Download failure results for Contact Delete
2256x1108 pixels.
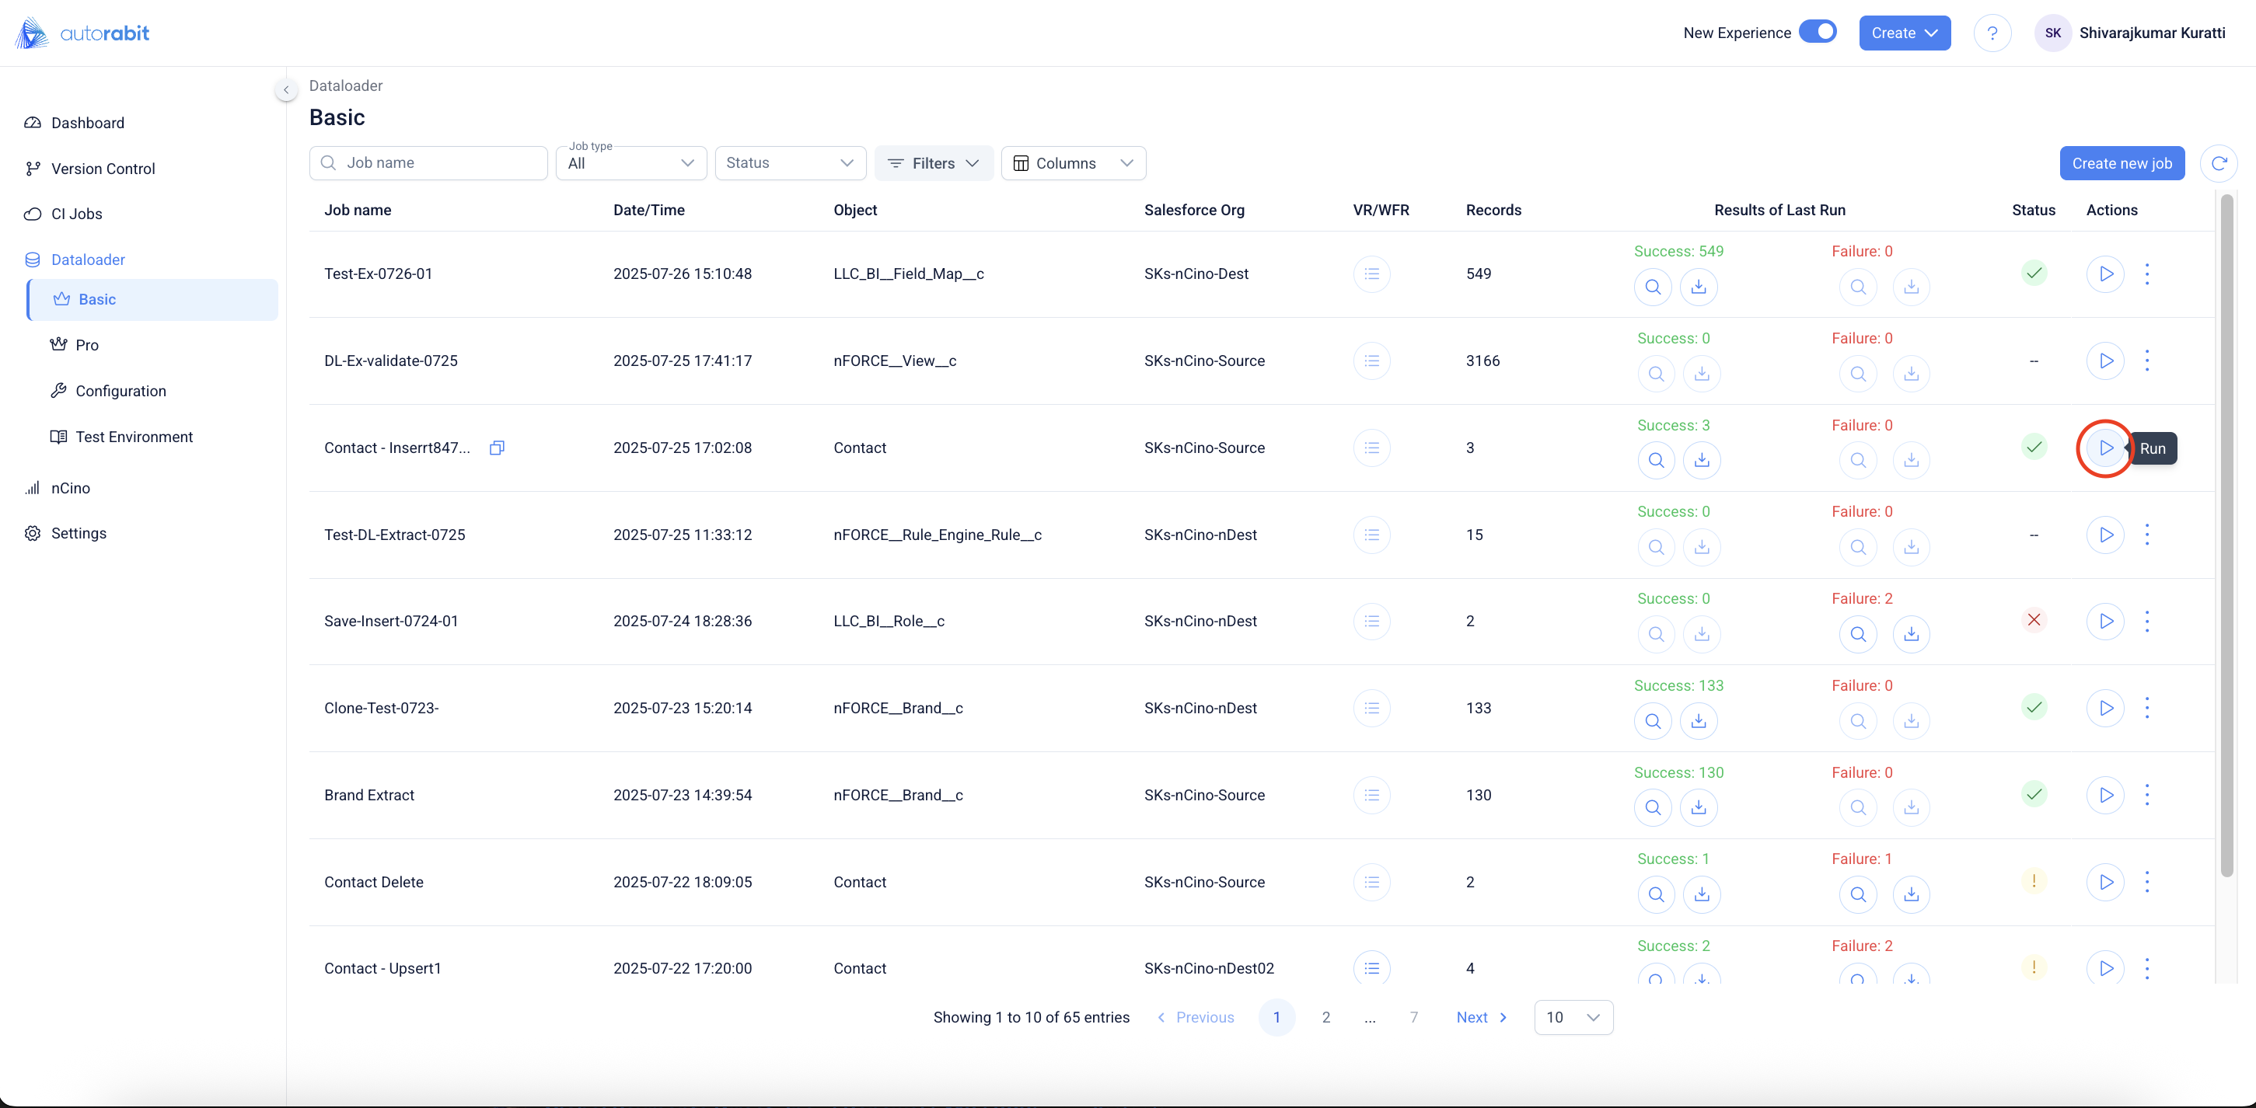1911,894
